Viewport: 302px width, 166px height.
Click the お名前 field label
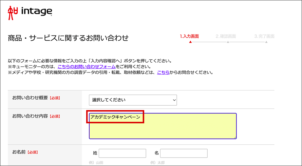point(19,152)
